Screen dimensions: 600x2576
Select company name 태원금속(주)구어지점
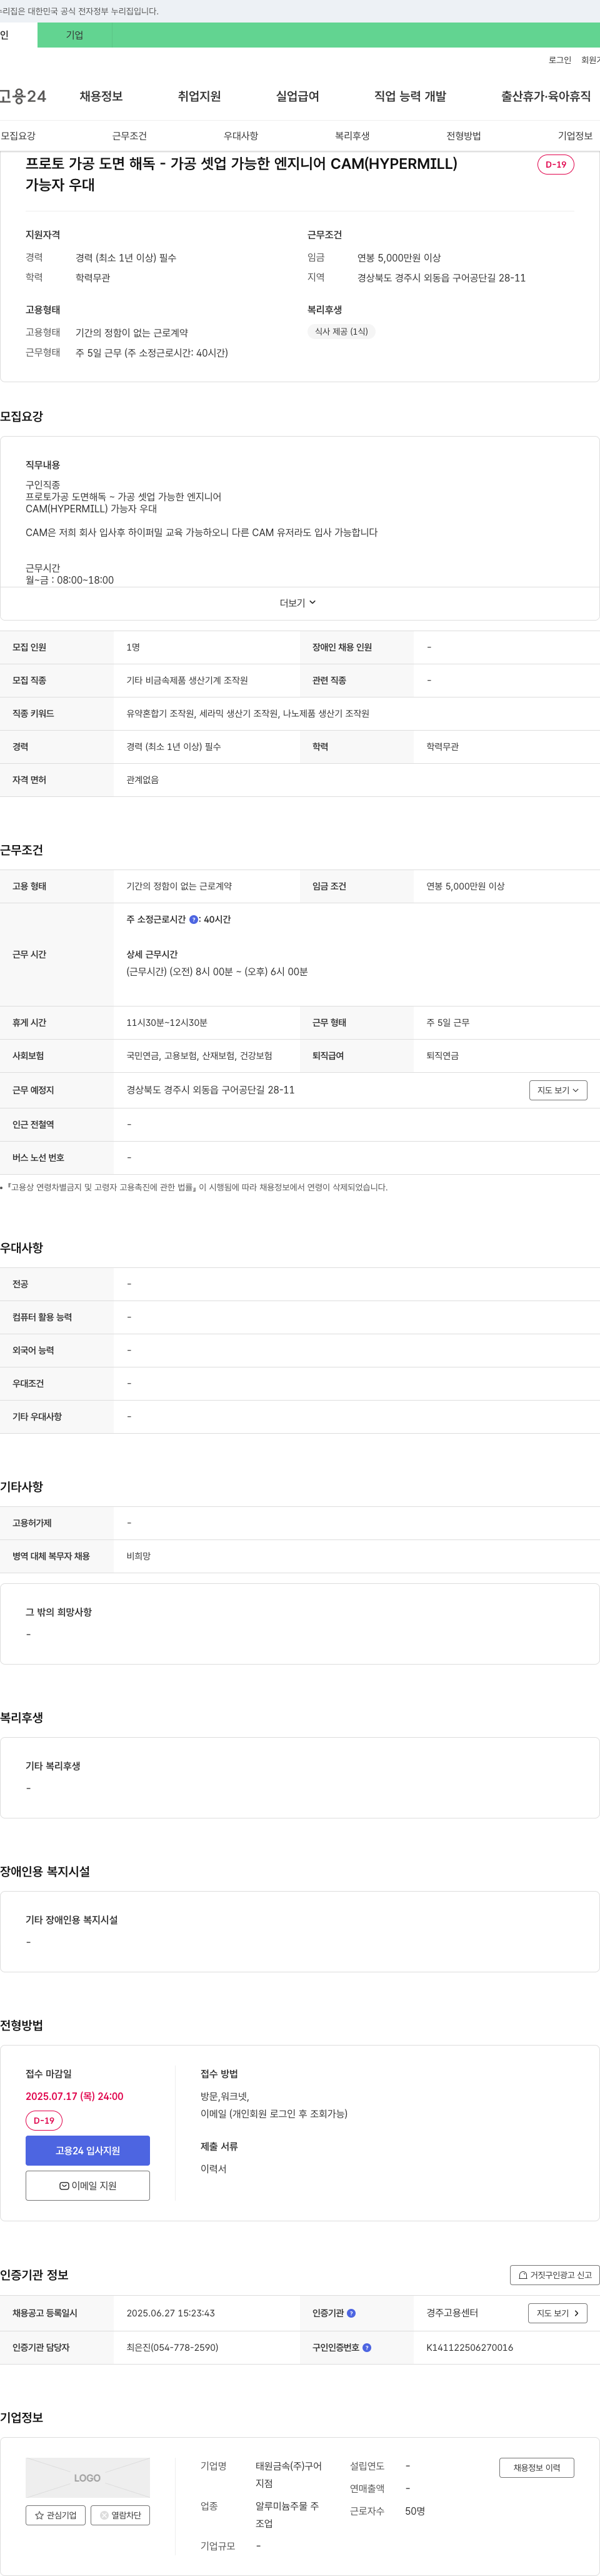(289, 2475)
